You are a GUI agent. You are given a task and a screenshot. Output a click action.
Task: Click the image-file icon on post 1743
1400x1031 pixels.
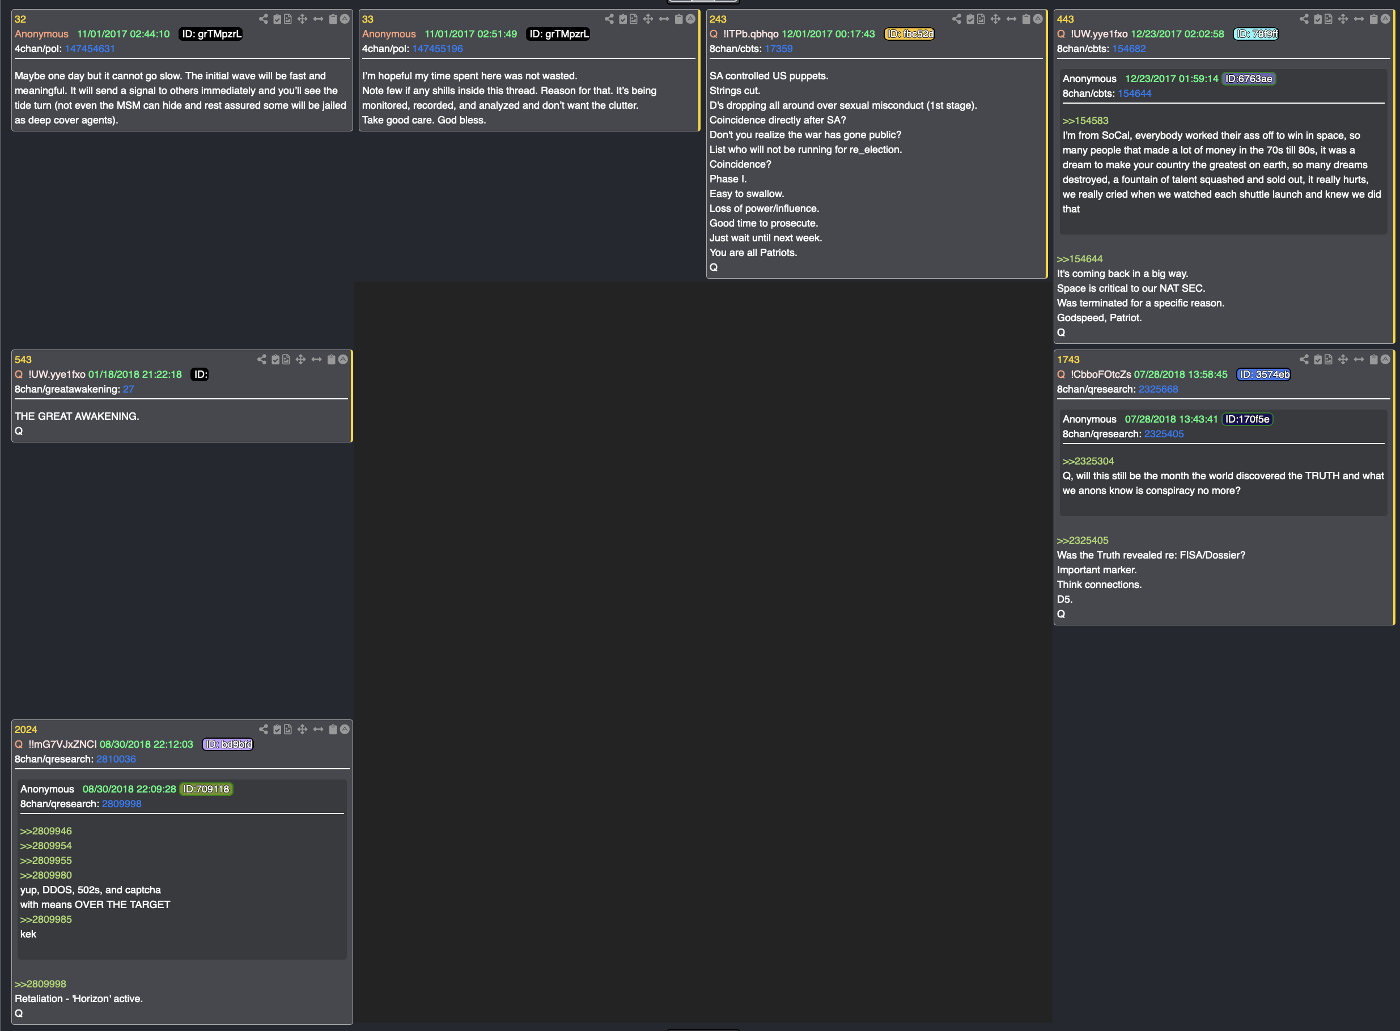(x=1328, y=360)
